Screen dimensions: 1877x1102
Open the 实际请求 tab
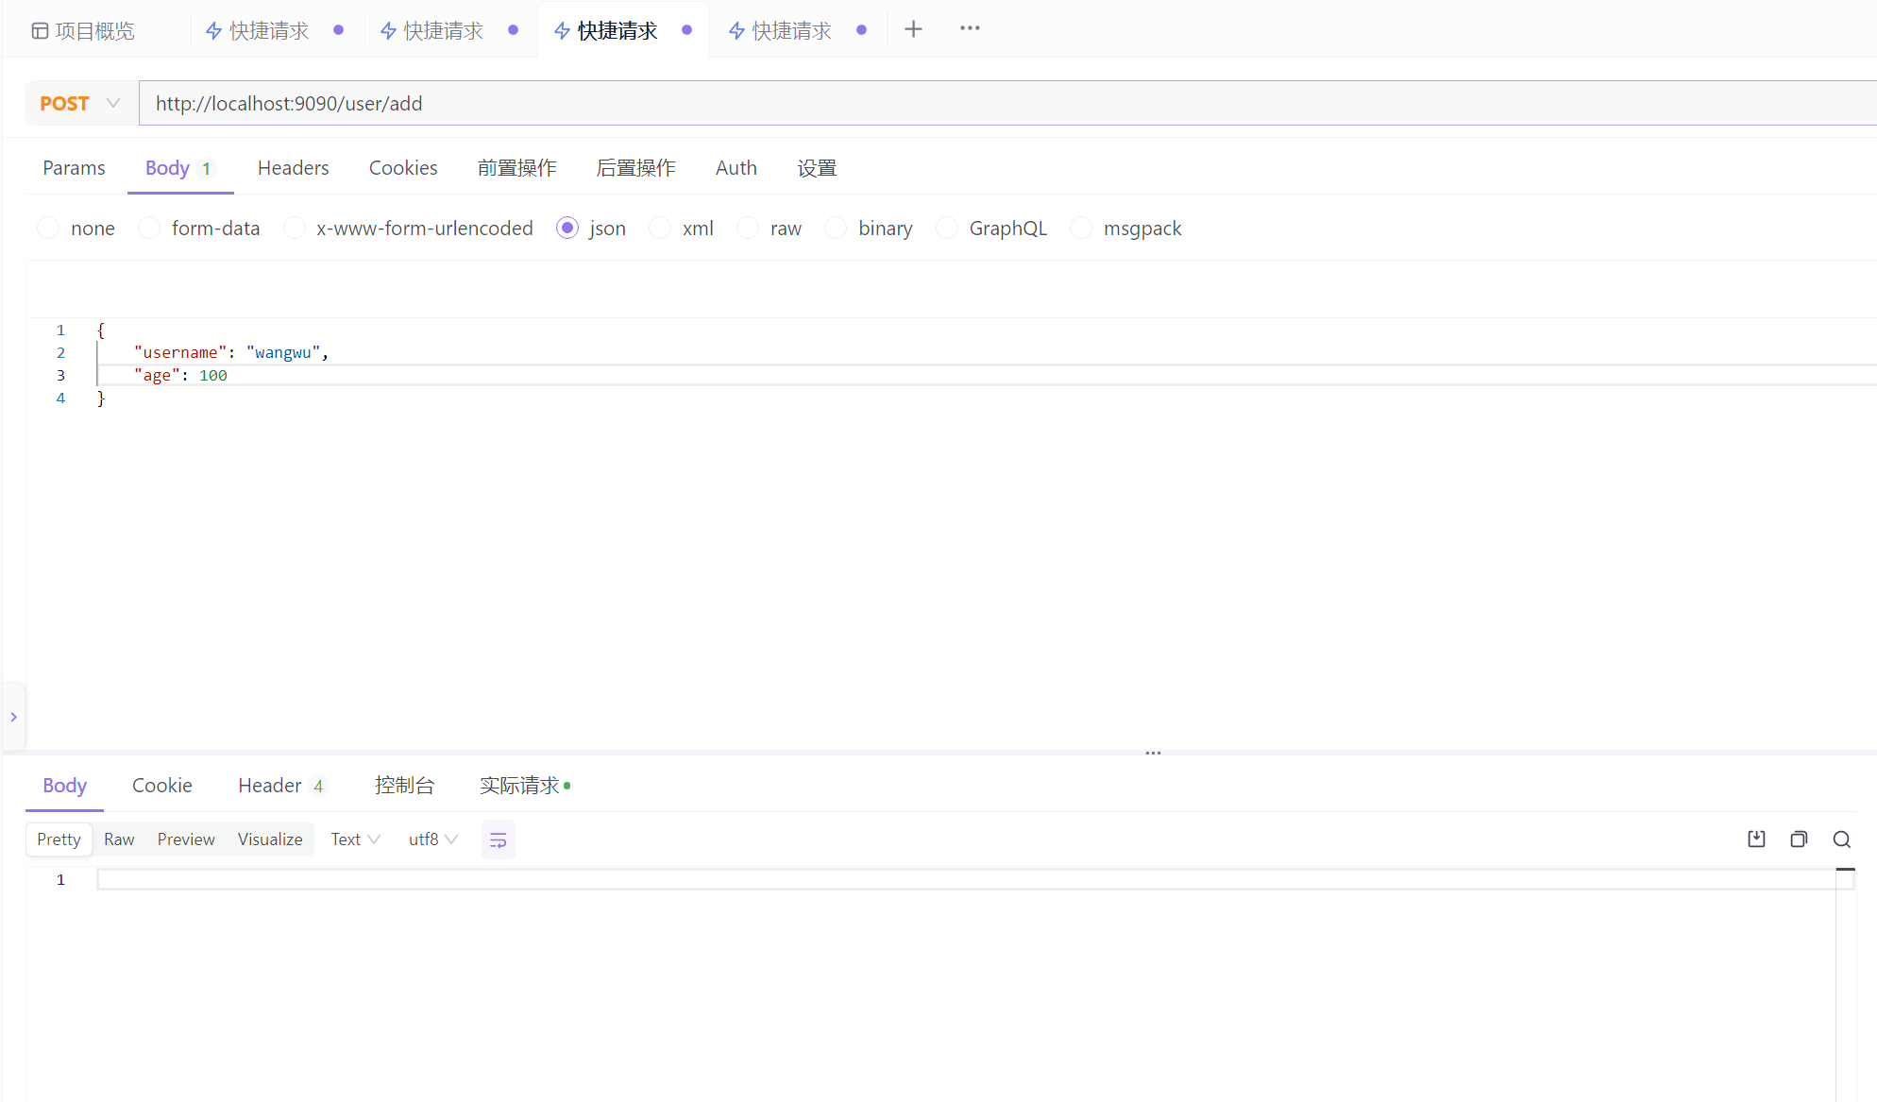(524, 786)
